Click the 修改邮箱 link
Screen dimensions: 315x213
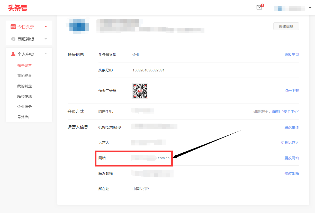click(292, 173)
